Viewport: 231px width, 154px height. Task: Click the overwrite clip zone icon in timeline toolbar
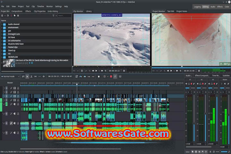pos(85,76)
